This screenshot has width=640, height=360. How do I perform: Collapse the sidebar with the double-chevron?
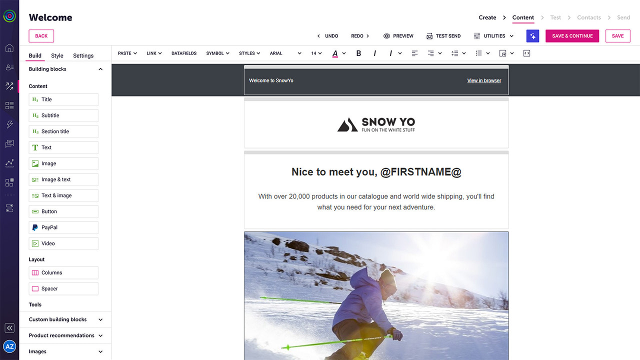pos(9,327)
